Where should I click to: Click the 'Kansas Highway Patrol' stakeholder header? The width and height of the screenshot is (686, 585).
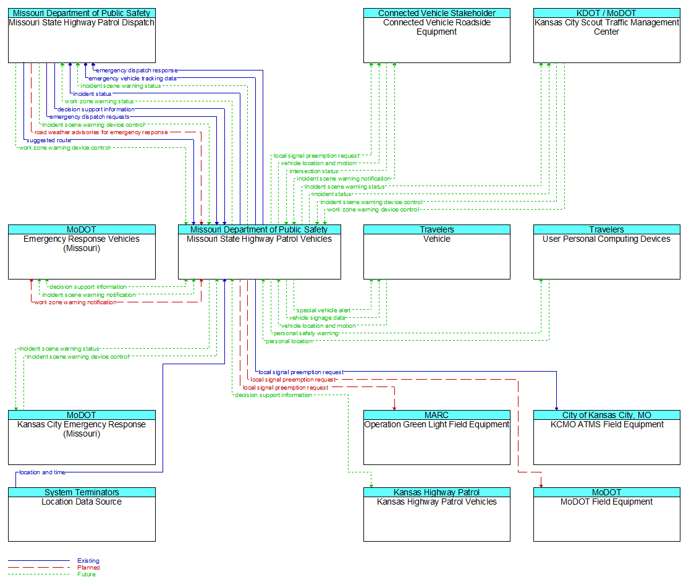click(436, 493)
